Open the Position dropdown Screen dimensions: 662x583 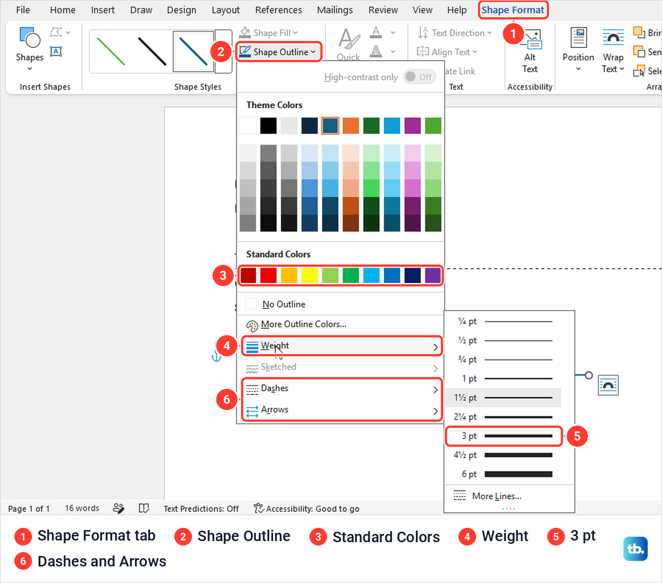point(578,50)
